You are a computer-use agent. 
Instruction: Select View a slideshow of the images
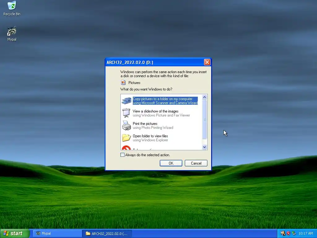click(161, 113)
